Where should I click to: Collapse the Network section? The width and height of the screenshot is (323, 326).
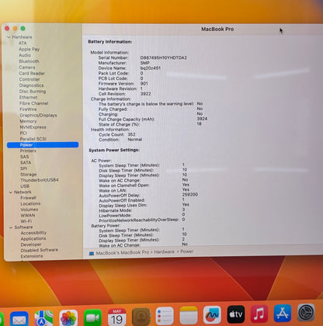(x=11, y=192)
